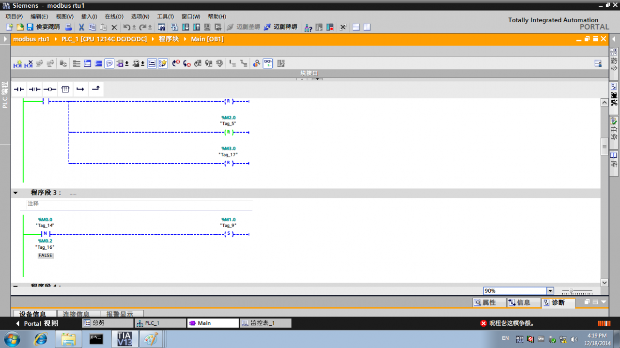
Task: Click the blue Save project floppy icon
Action: point(30,27)
